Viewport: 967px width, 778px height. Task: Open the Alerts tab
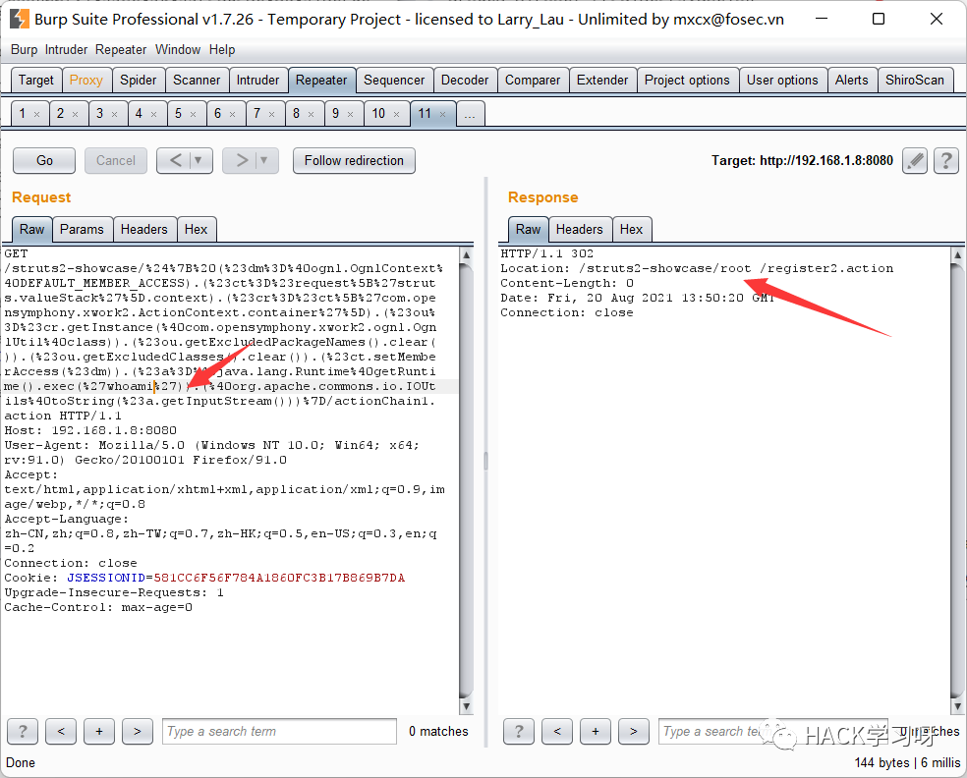[852, 81]
